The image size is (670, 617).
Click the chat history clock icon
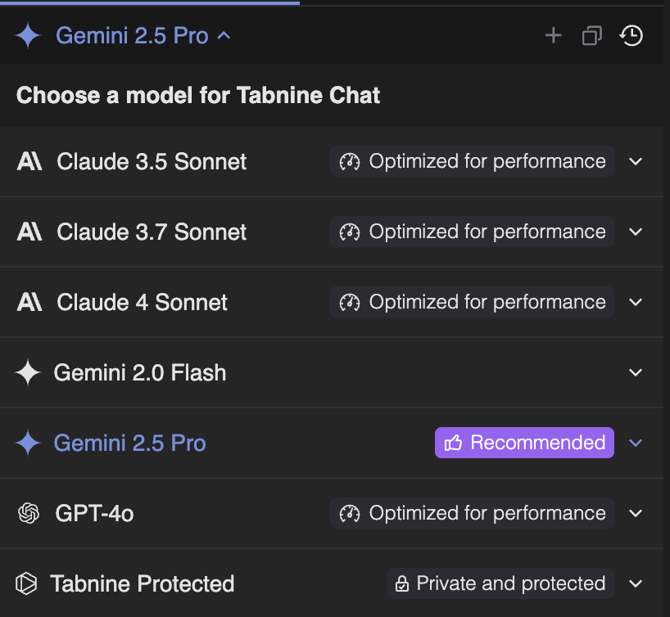(632, 35)
